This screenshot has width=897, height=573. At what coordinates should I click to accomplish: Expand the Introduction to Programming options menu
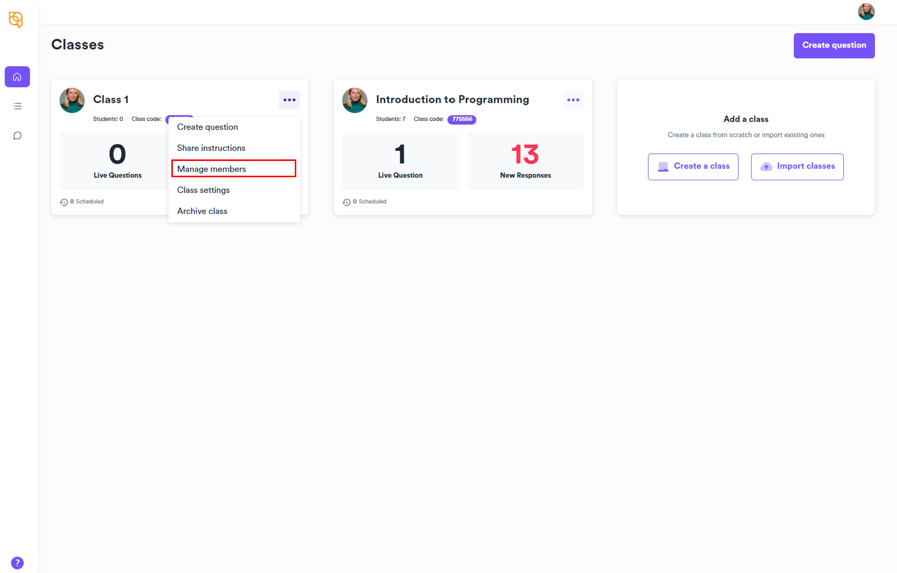[x=573, y=100]
